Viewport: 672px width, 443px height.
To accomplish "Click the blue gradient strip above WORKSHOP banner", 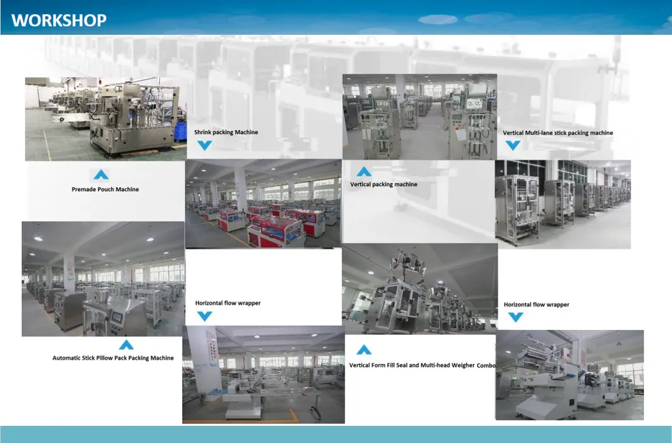I will pos(336,3).
